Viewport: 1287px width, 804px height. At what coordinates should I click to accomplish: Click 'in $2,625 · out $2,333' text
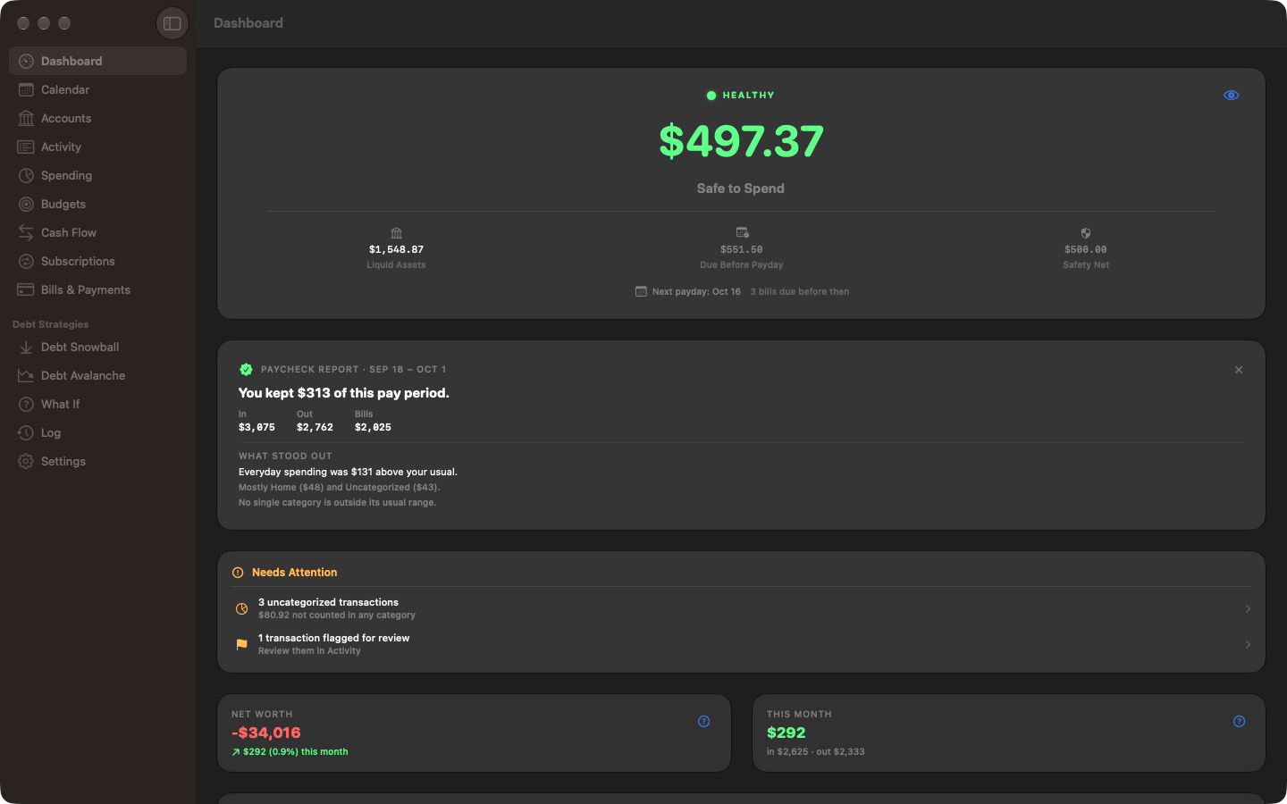(x=815, y=752)
